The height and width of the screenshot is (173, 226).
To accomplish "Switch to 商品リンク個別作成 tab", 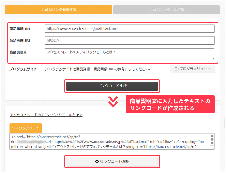I will click(x=58, y=10).
